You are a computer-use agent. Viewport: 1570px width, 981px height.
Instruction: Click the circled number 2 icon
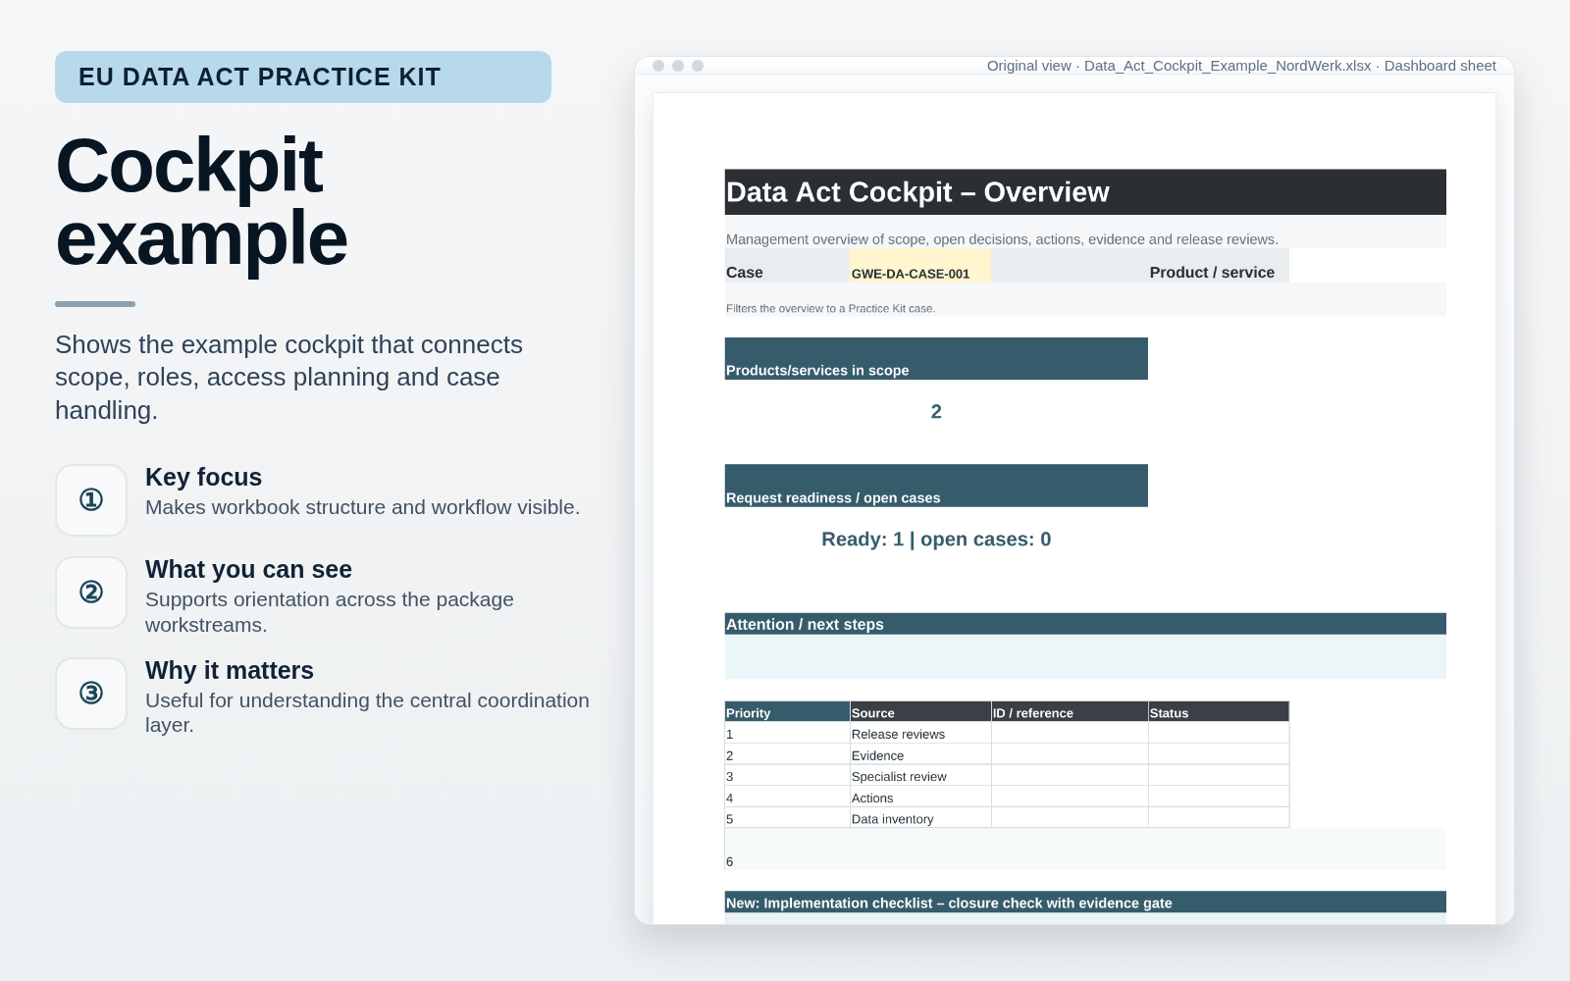pyautogui.click(x=91, y=593)
